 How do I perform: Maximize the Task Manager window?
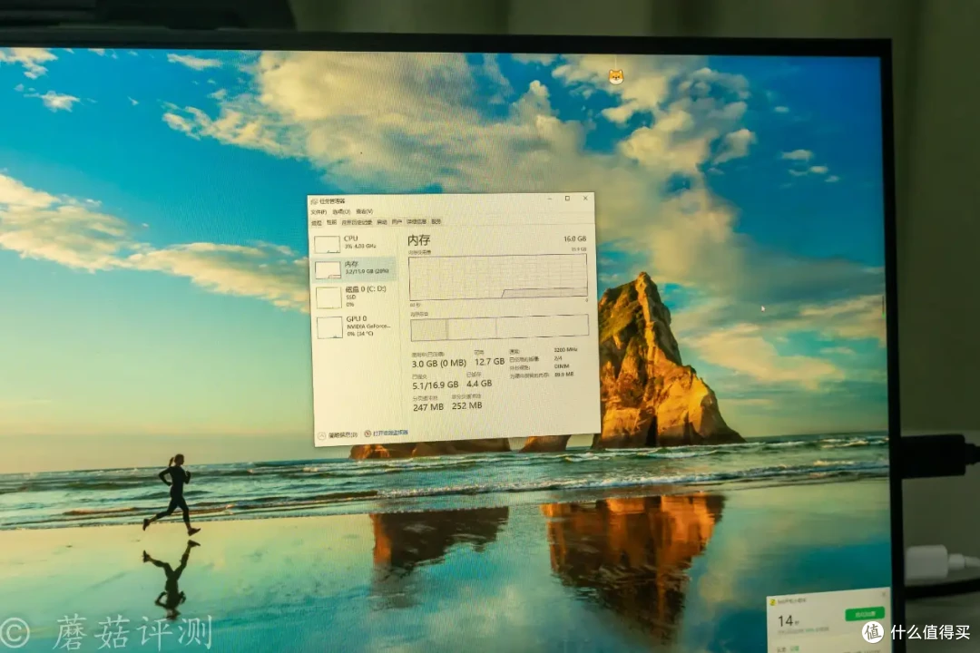[567, 199]
